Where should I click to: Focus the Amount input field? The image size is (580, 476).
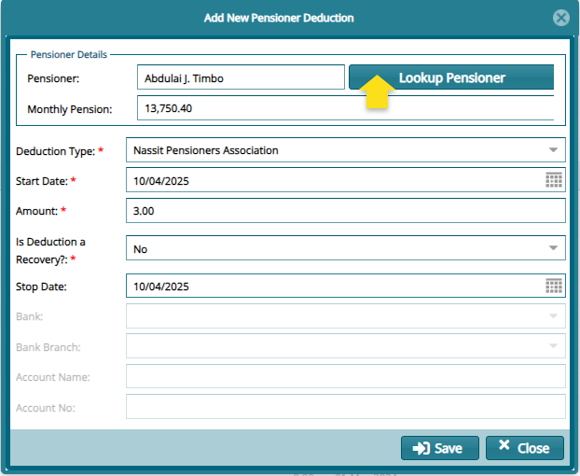click(x=346, y=211)
